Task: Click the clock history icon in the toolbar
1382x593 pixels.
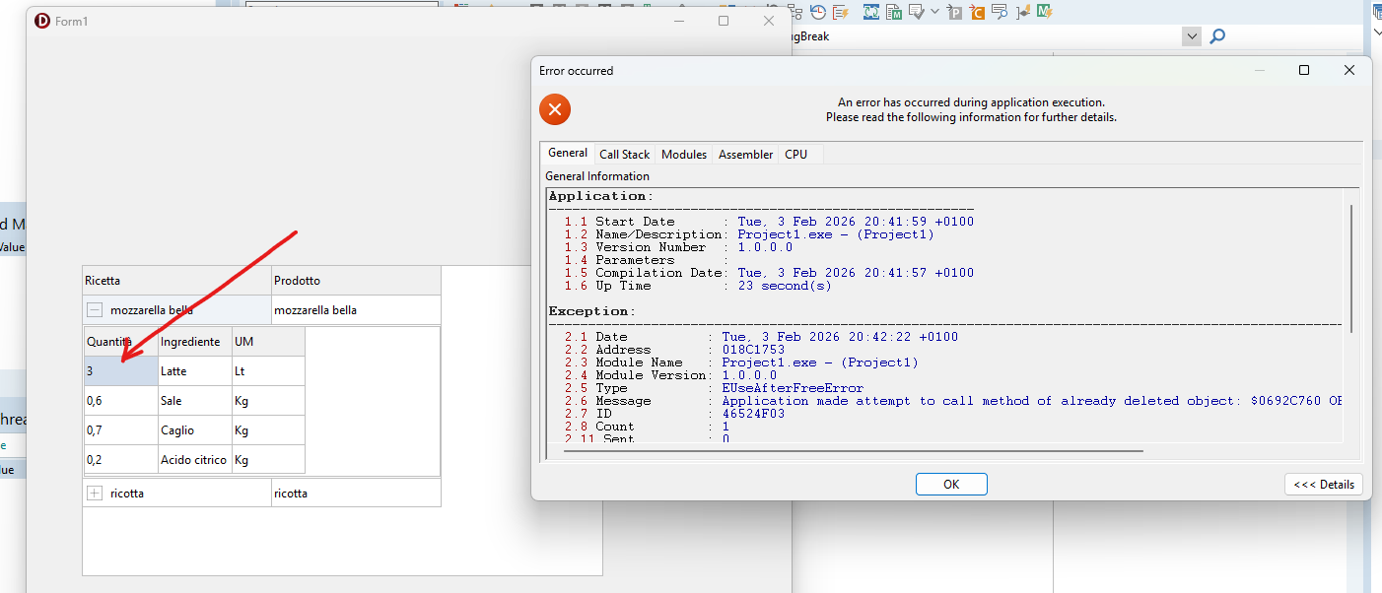Action: click(x=818, y=12)
